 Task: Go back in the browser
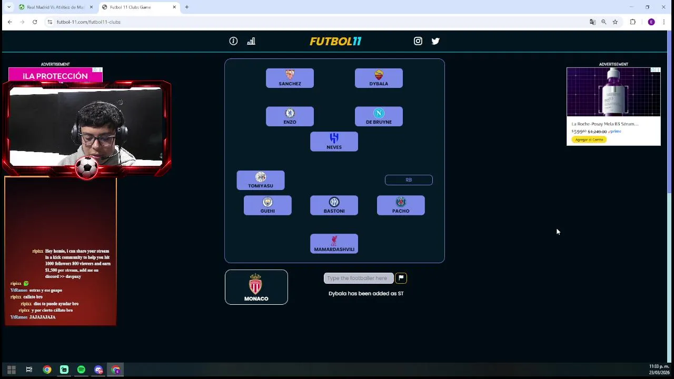coord(9,22)
